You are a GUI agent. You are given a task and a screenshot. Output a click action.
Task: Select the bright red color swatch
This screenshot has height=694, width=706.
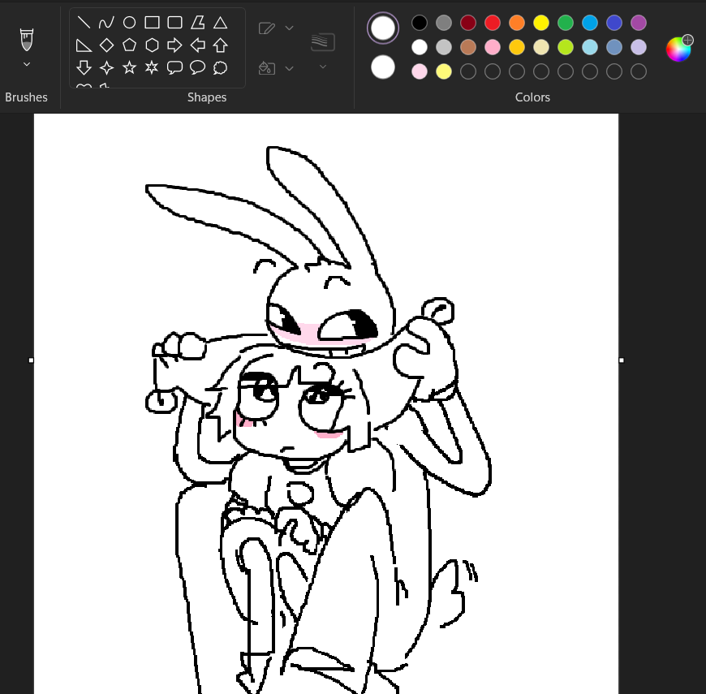click(493, 23)
